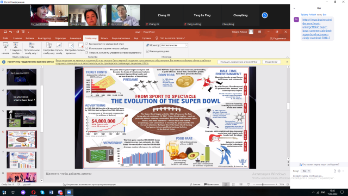The image size is (348, 196).
Task: Open the businessinsider link in Zoom chat
Action: coord(317,29)
